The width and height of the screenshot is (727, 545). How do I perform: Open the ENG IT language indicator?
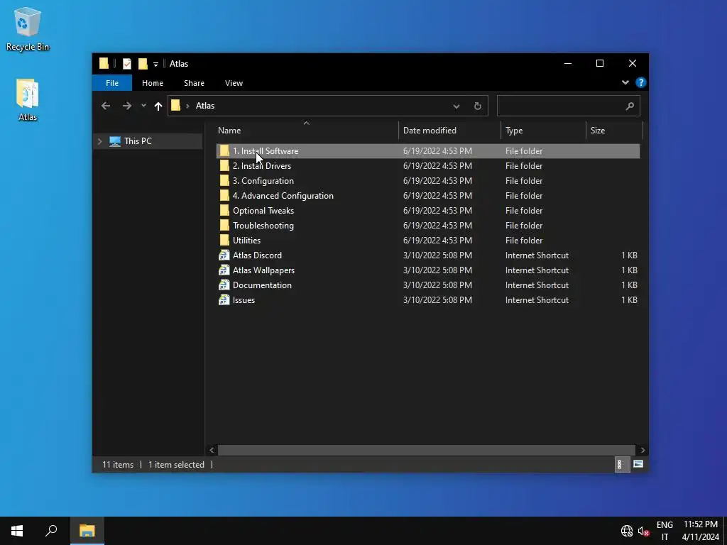pos(665,531)
